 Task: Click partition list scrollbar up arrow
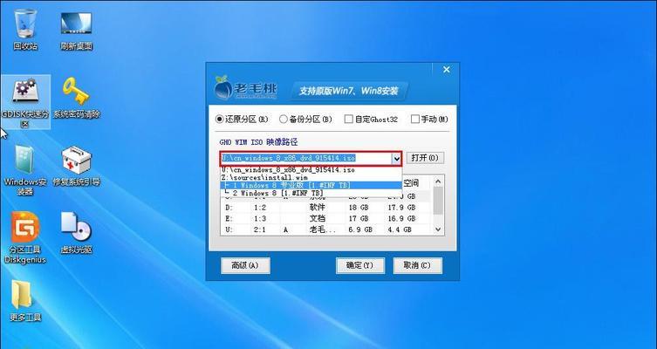(438, 181)
